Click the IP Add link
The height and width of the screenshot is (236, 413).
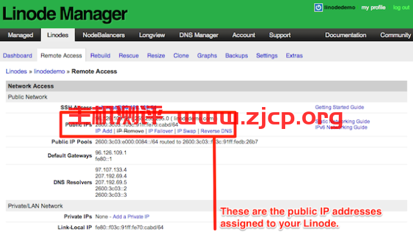pos(103,131)
